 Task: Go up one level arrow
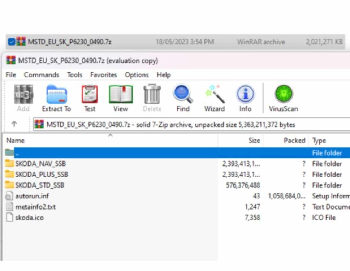(x=14, y=124)
